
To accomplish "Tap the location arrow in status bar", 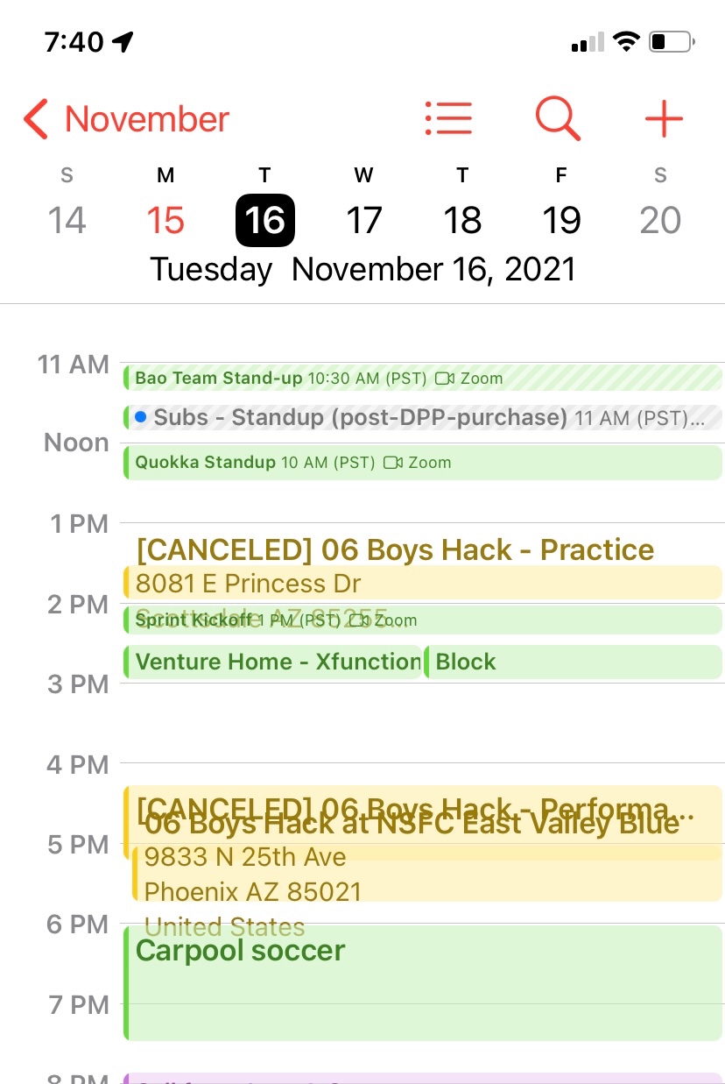I will pos(123,41).
